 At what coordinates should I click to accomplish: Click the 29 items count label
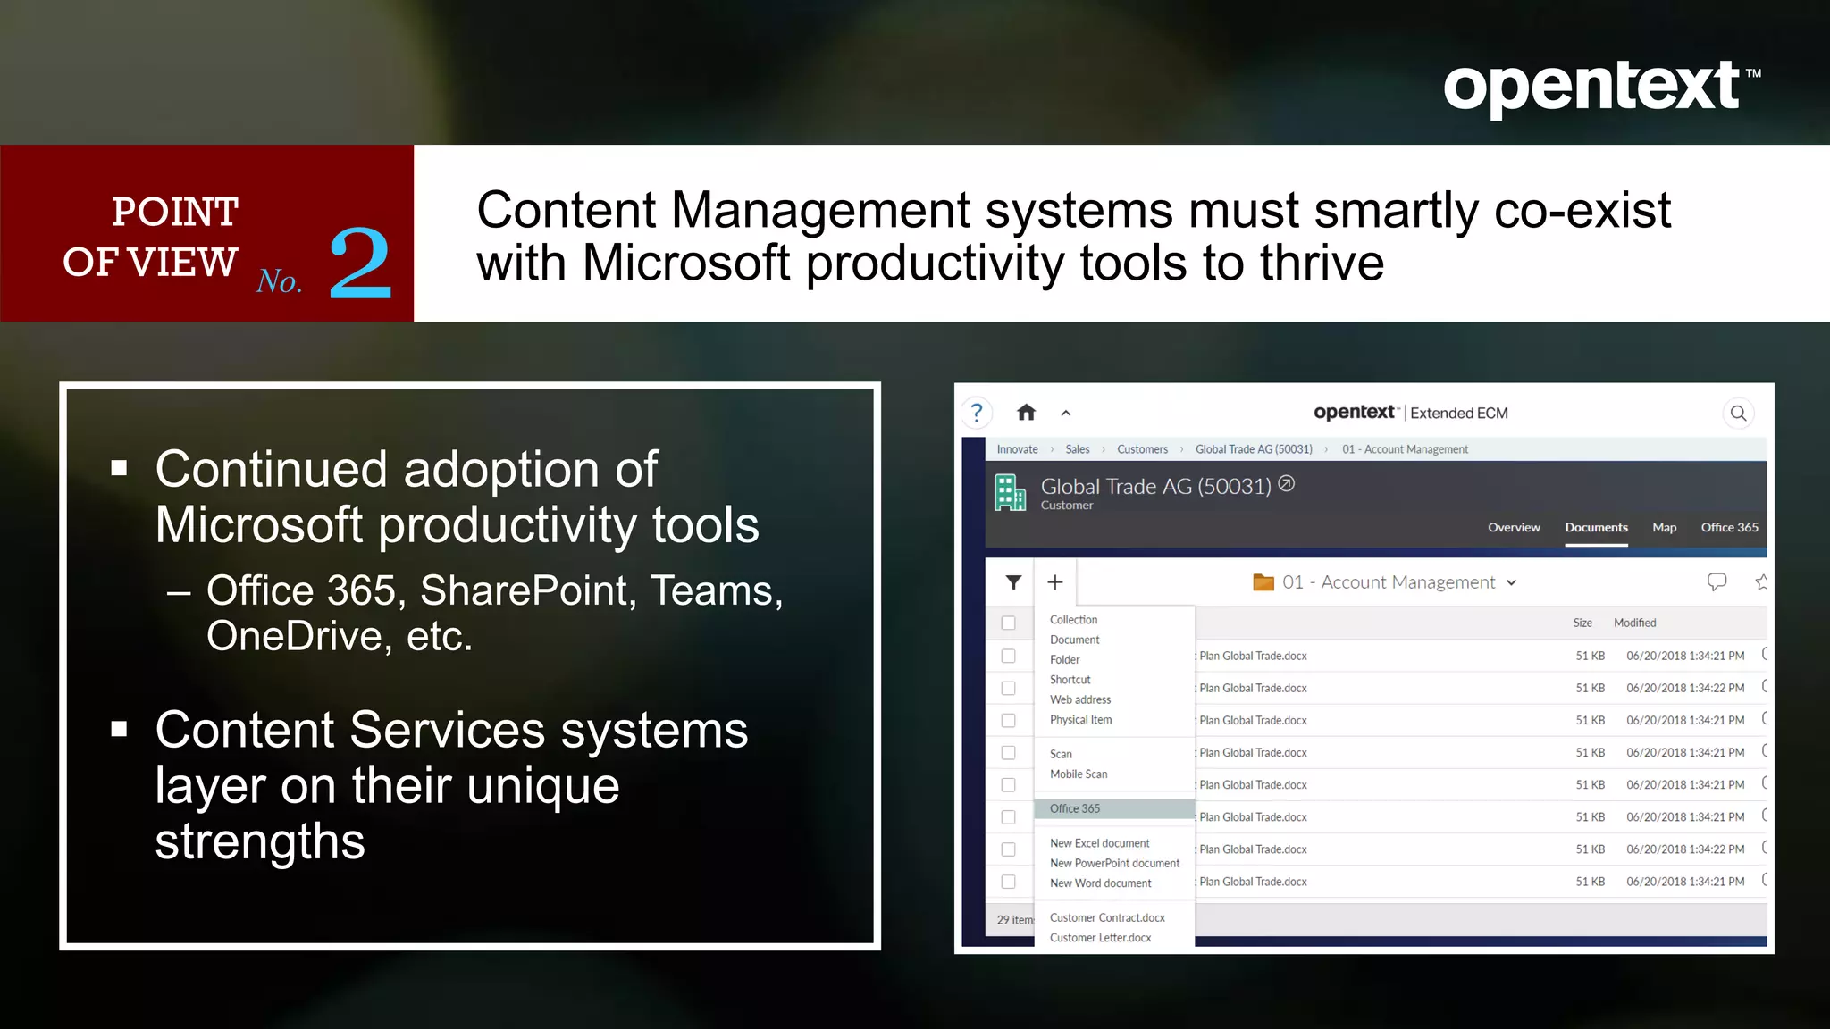pos(1015,919)
